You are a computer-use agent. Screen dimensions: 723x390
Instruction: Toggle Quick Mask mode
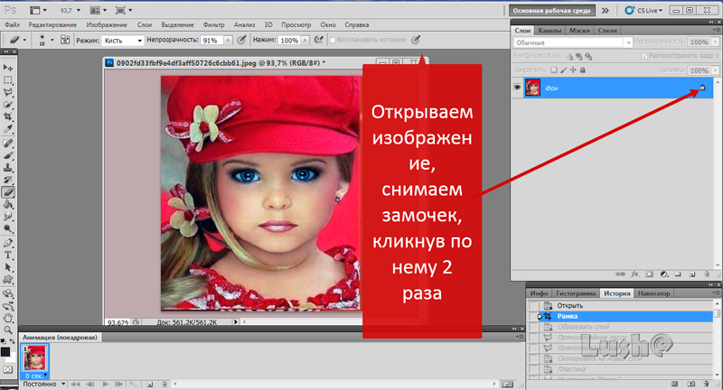coord(8,369)
